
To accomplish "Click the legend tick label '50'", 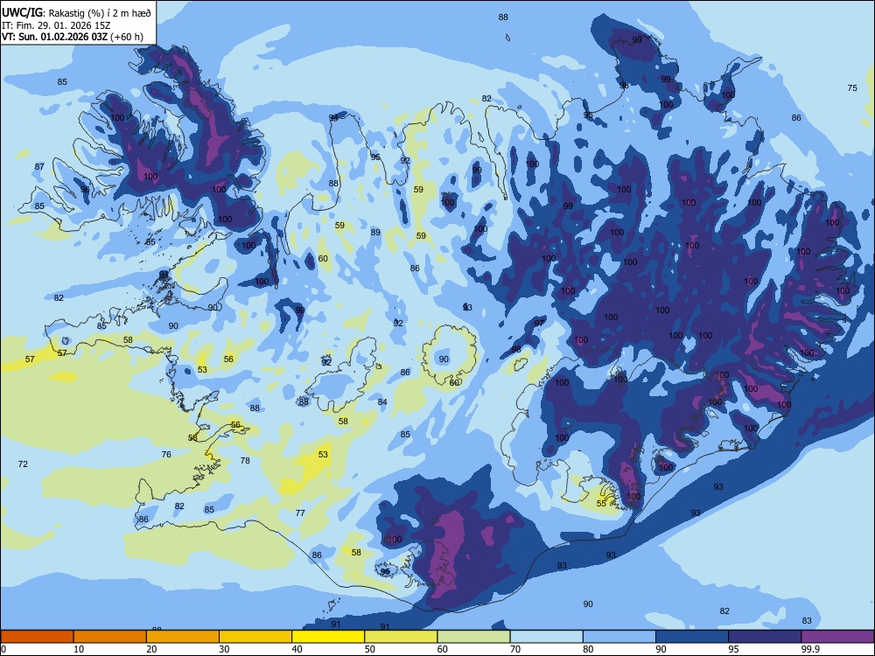I will [370, 649].
